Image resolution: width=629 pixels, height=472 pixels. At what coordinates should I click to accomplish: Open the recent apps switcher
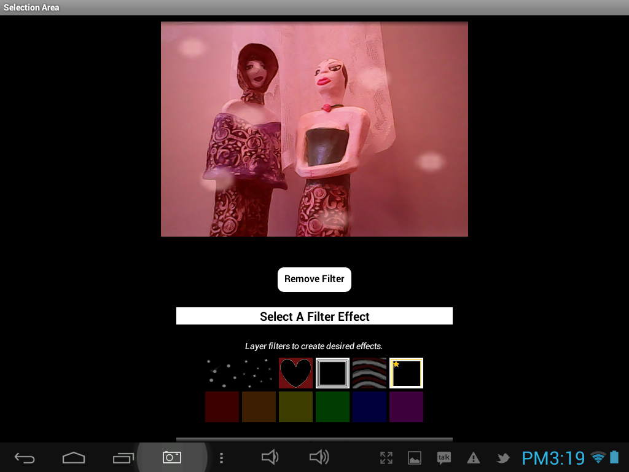coord(123,458)
